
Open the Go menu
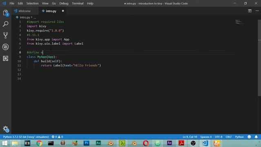point(54,3)
